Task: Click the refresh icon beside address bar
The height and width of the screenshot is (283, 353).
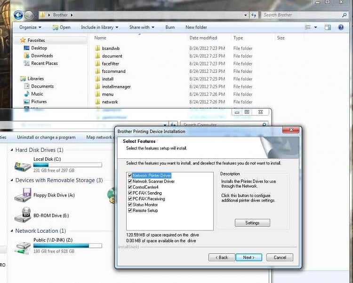Action: point(254,15)
